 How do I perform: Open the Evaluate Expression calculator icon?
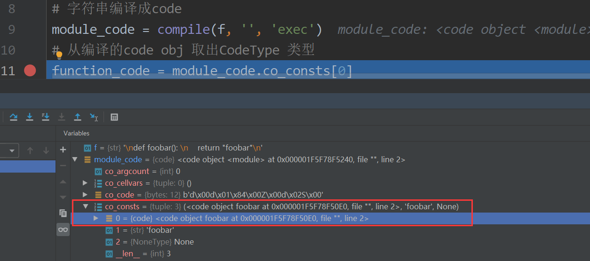point(114,117)
